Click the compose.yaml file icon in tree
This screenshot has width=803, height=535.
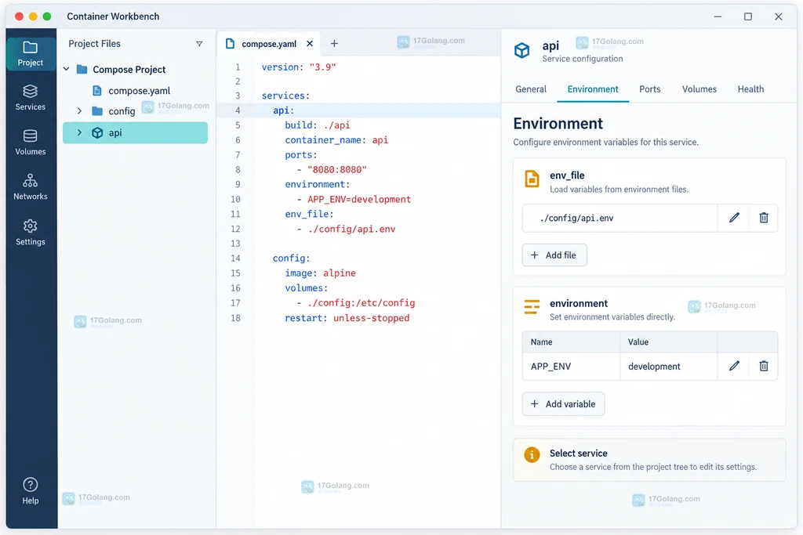96,91
